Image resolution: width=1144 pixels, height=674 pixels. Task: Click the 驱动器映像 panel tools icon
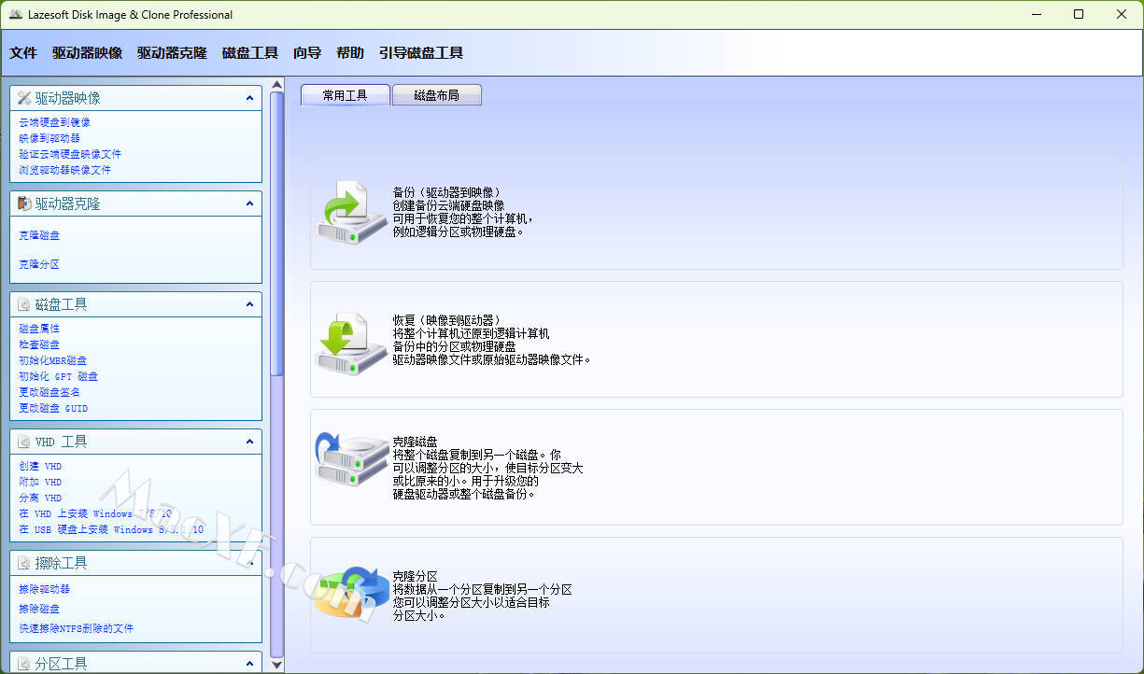(x=24, y=98)
